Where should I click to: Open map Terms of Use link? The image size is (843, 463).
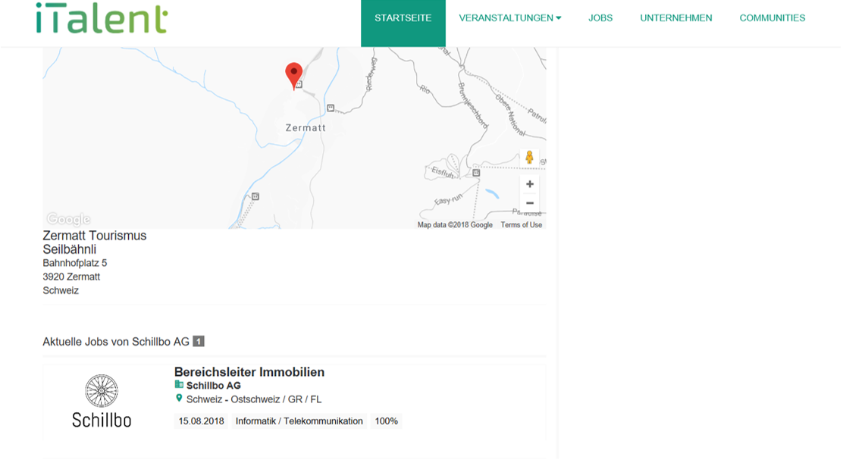(x=522, y=225)
